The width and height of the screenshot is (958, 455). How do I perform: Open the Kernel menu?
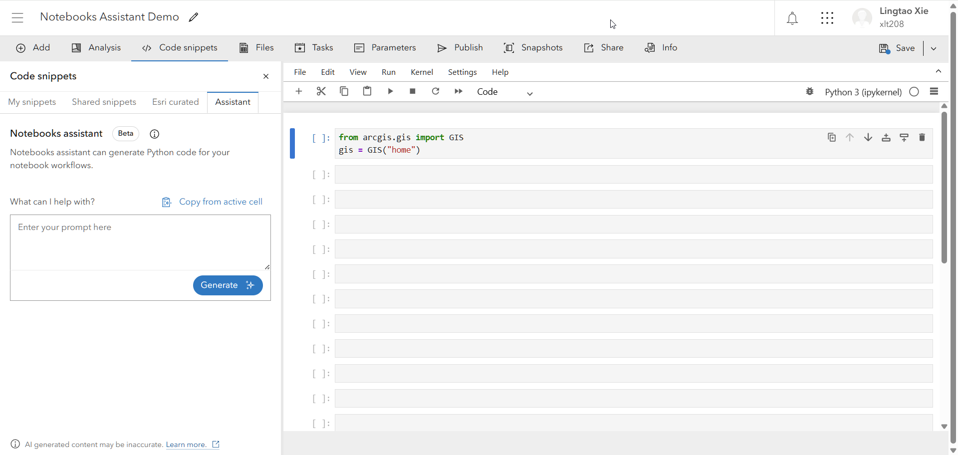422,72
